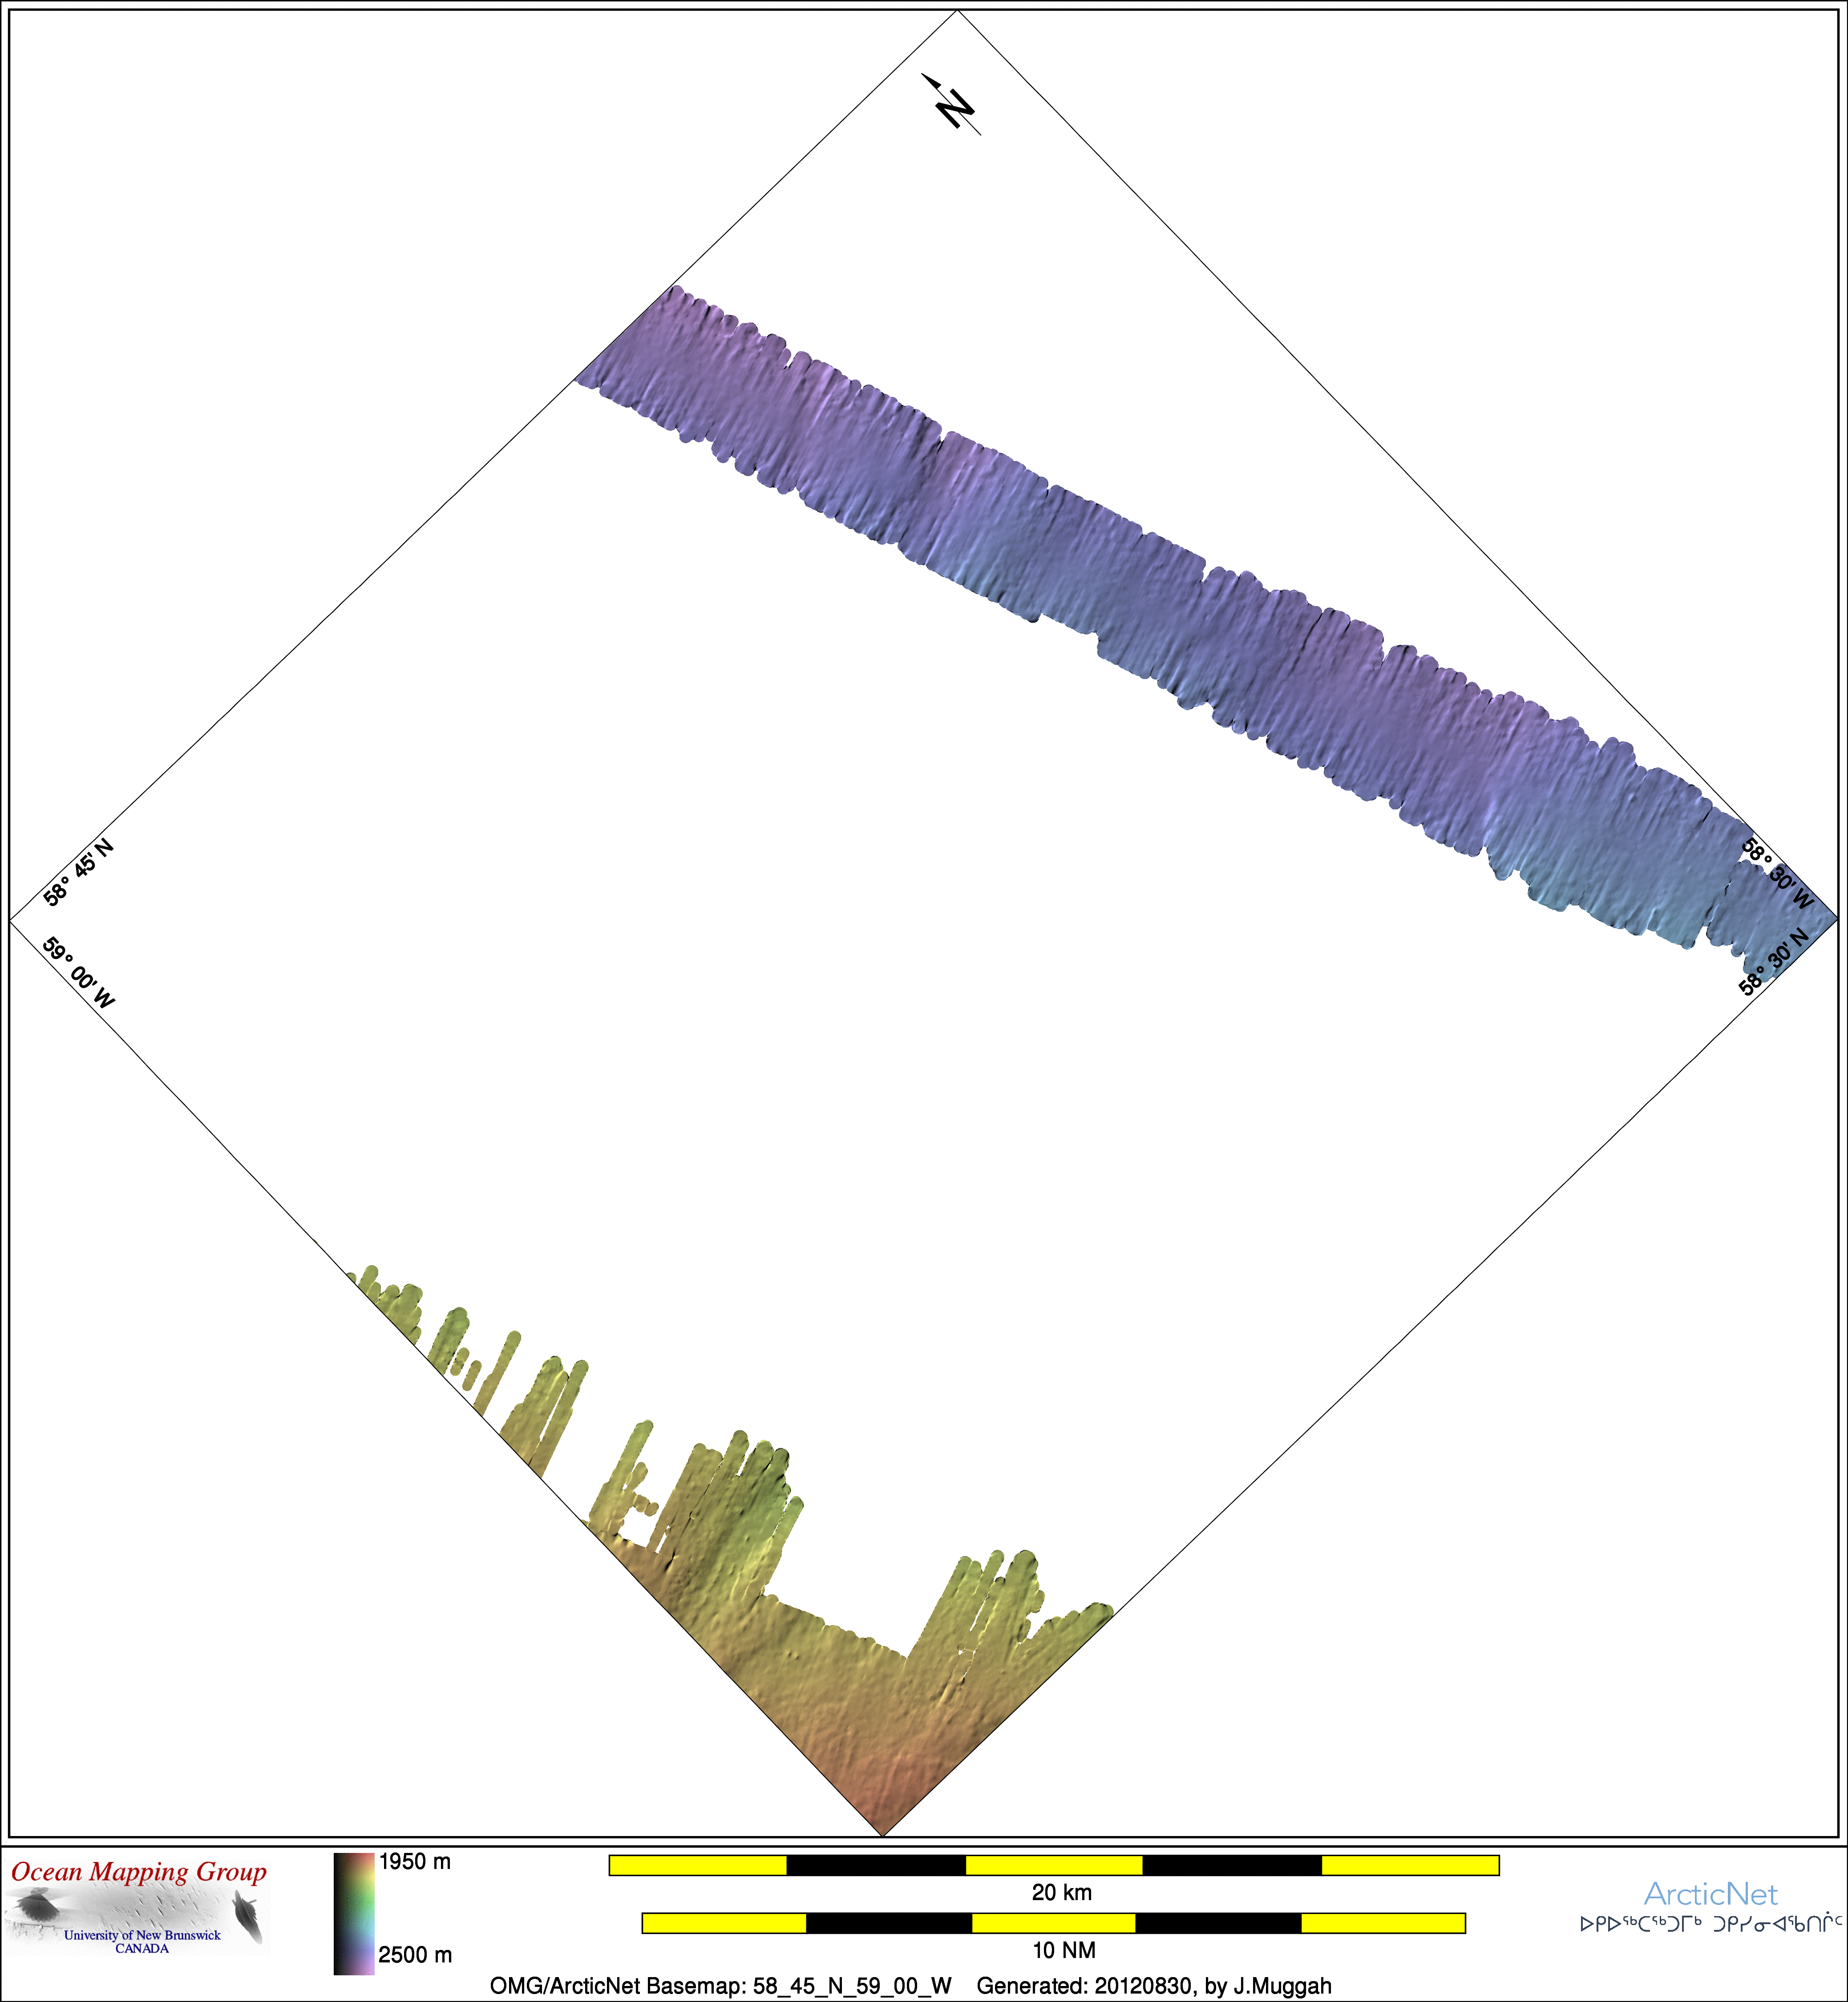Image resolution: width=1848 pixels, height=2002 pixels.
Task: Click the 2500 m depth label
Action: pyautogui.click(x=415, y=1955)
